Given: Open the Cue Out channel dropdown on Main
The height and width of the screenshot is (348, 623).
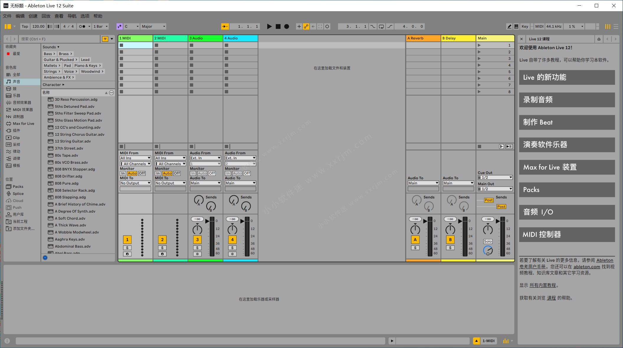Looking at the screenshot, I should [495, 177].
